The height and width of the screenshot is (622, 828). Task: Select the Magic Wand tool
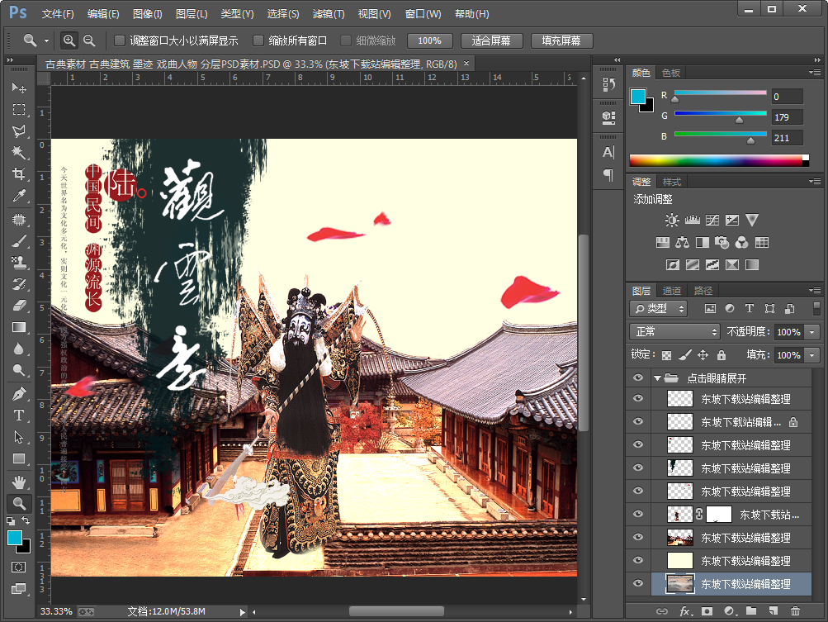[x=19, y=153]
